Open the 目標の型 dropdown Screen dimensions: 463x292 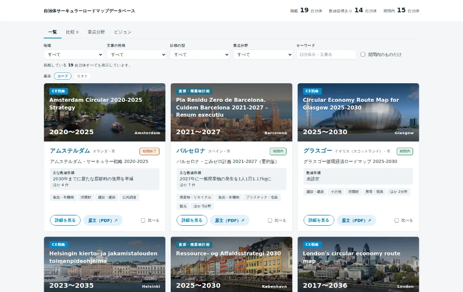tap(200, 54)
